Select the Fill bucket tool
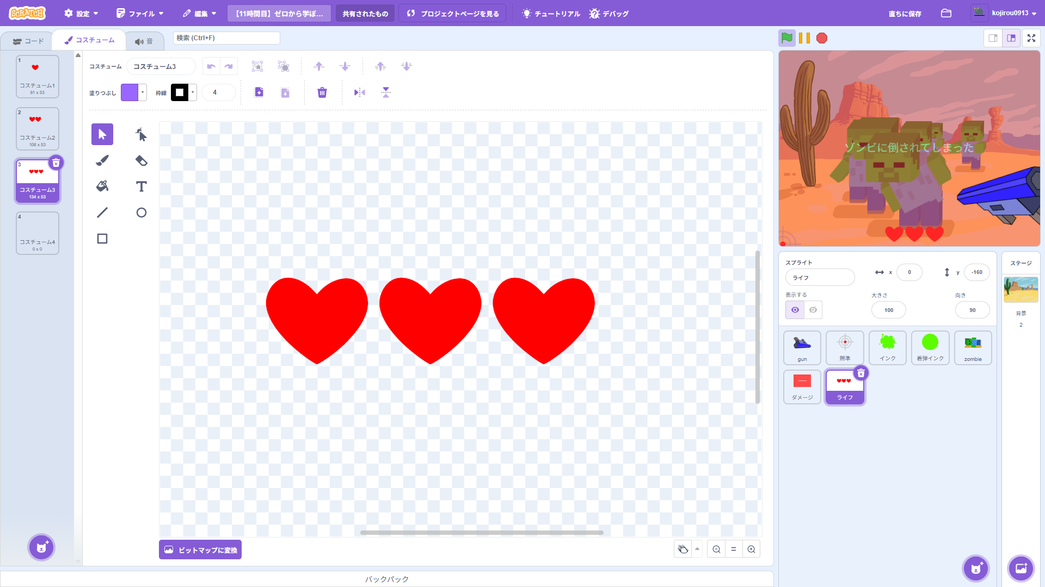This screenshot has height=587, width=1045. pyautogui.click(x=102, y=186)
